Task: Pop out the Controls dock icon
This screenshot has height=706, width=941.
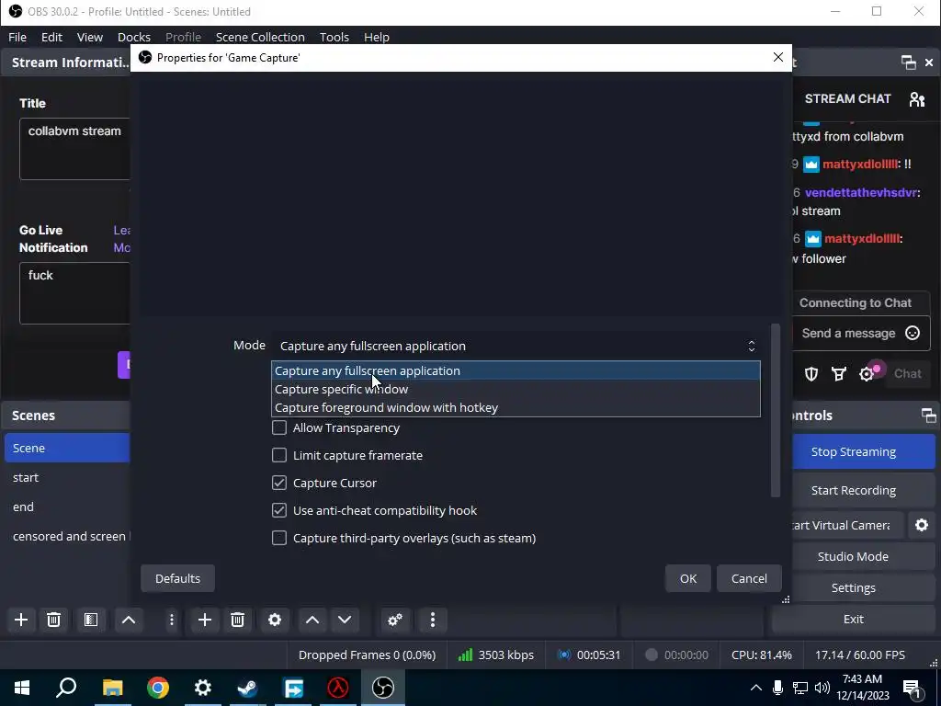Action: [x=928, y=416]
